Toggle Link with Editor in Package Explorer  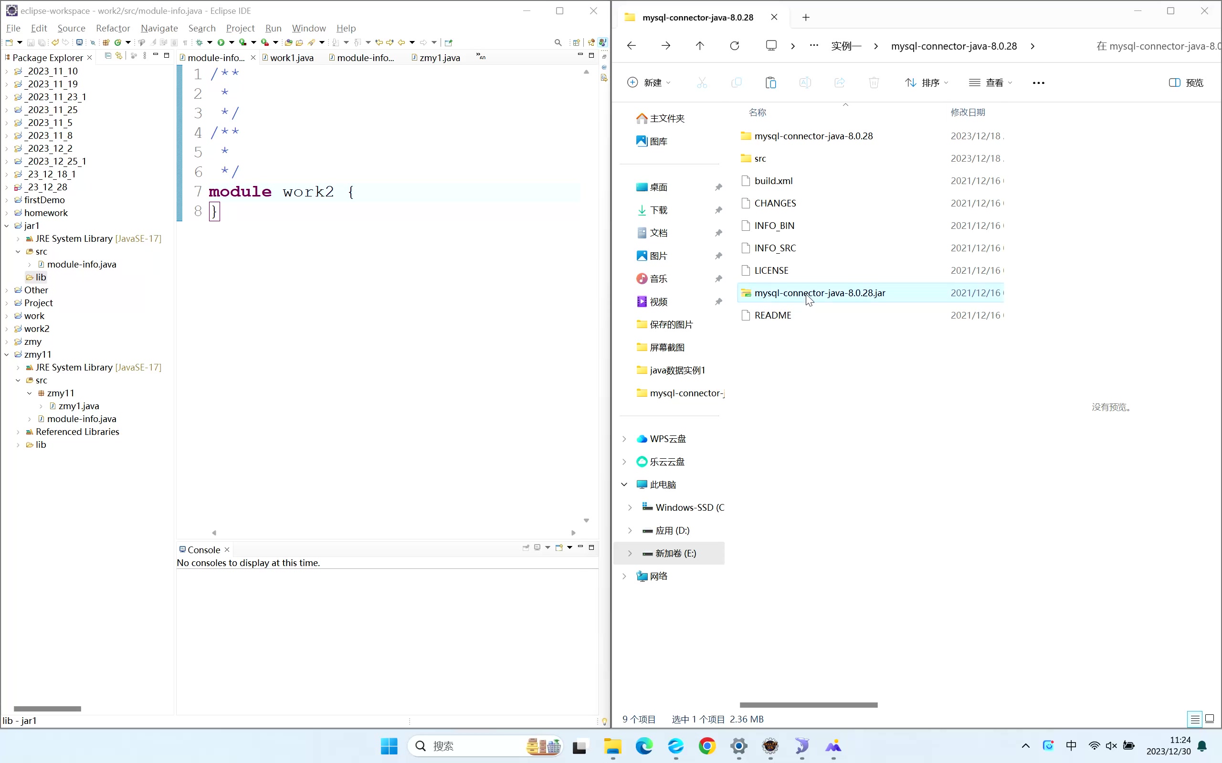pos(119,55)
